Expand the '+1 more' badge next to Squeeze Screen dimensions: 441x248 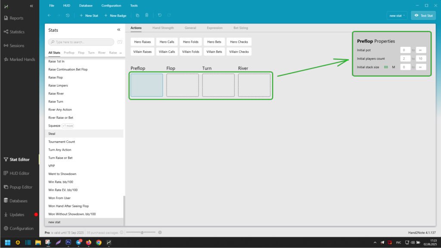pyautogui.click(x=68, y=126)
